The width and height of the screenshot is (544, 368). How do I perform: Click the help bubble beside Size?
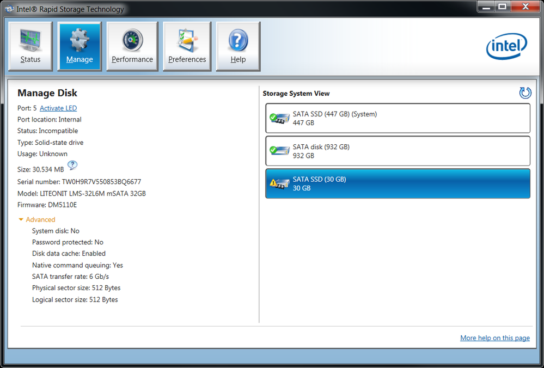[x=72, y=166]
